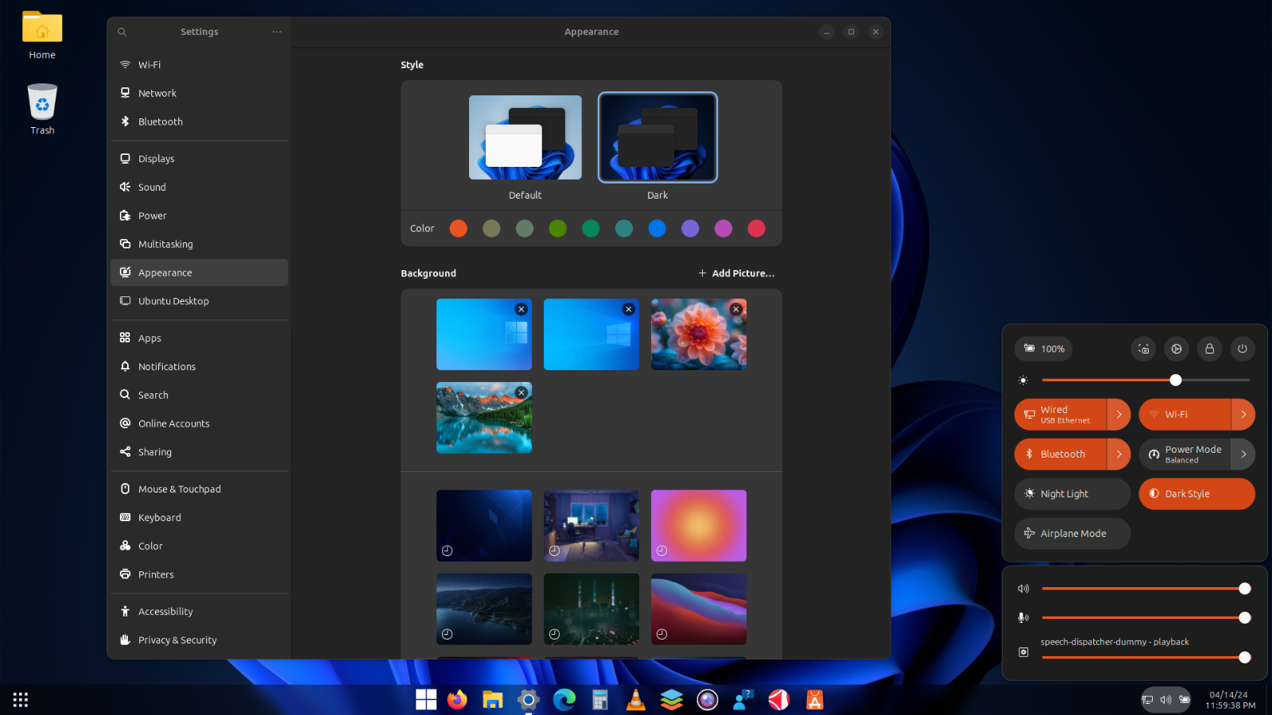
Task: Expand the Wired connection arrow
Action: 1119,415
